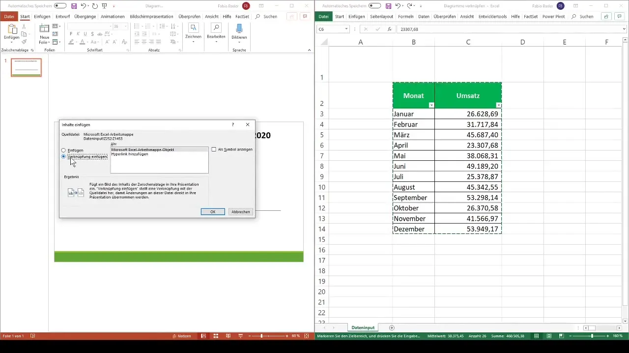Click the Excel save icon
Image resolution: width=629 pixels, height=353 pixels.
point(388,6)
